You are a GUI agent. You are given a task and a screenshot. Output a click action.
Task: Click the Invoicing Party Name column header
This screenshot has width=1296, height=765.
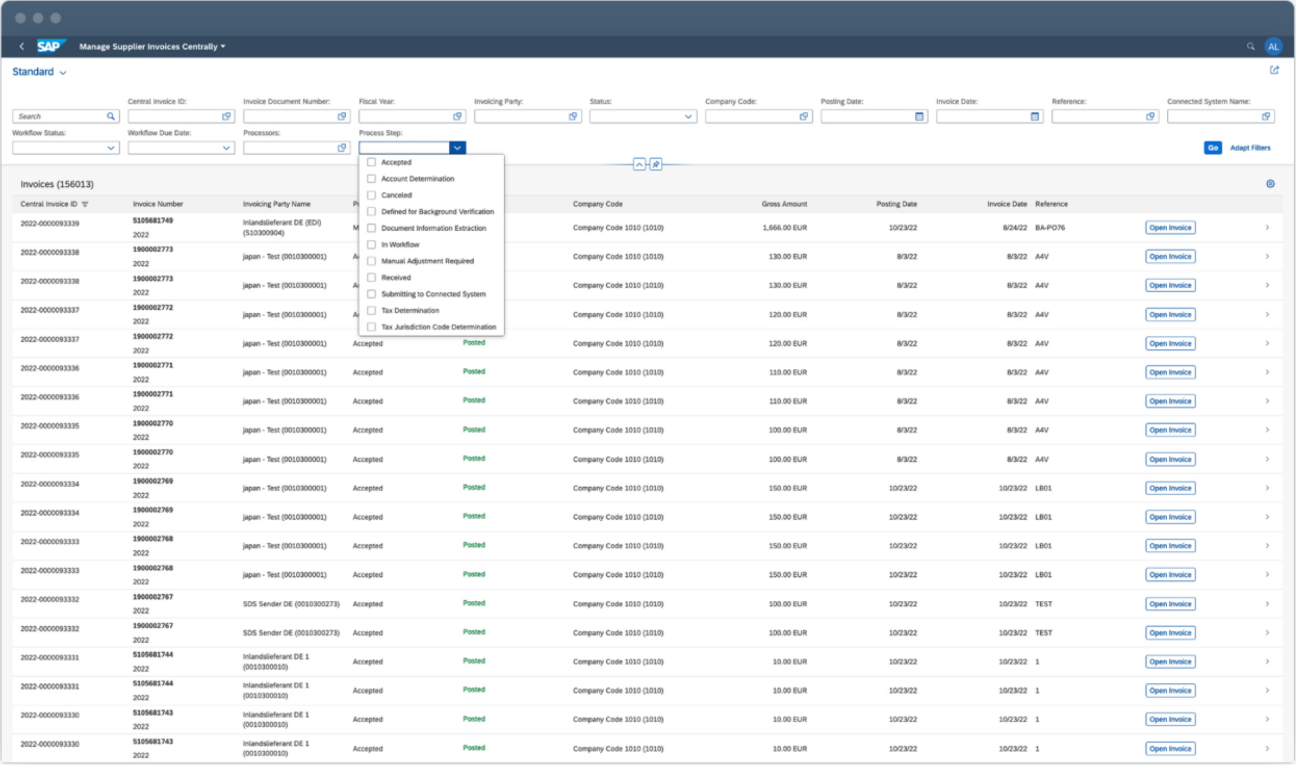click(276, 204)
